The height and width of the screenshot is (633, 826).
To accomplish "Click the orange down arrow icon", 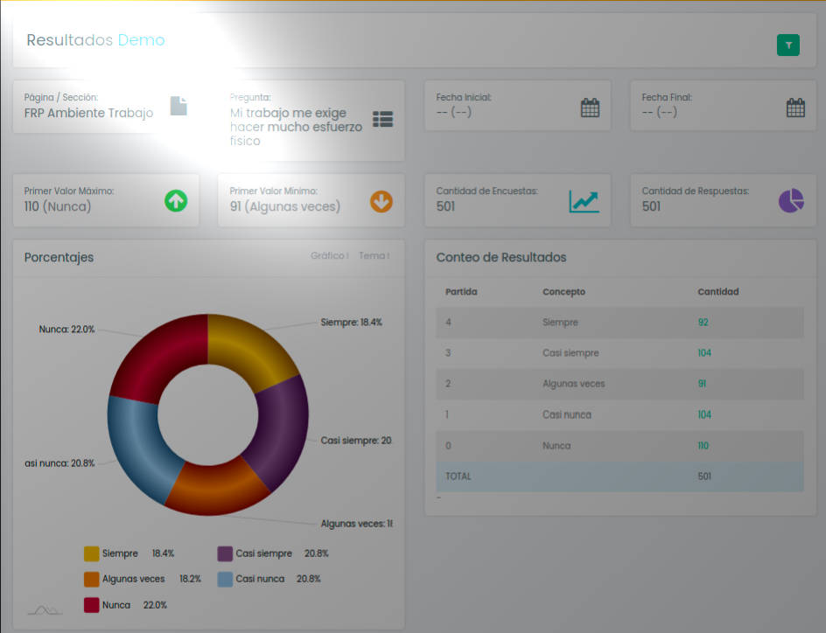I will tap(381, 201).
